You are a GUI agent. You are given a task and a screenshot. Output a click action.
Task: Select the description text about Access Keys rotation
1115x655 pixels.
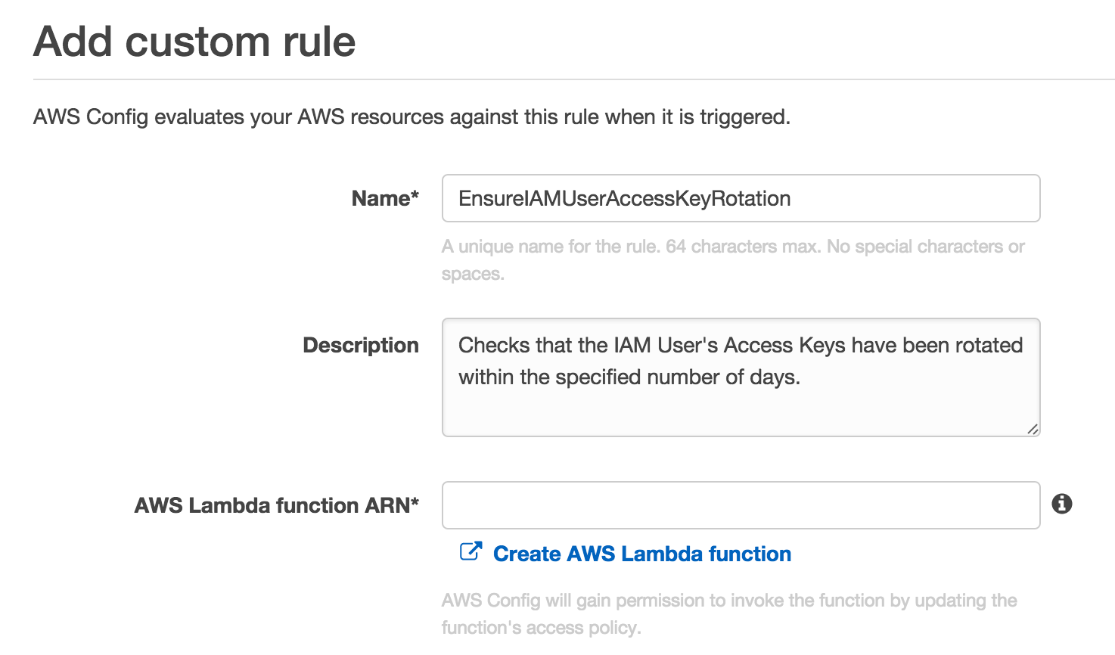(x=739, y=361)
